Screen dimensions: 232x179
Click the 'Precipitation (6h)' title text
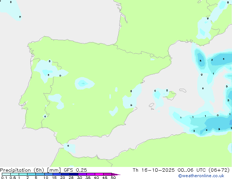point(22,170)
